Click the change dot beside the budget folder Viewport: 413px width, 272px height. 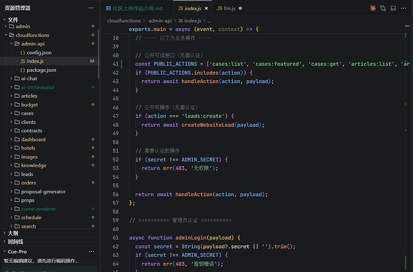point(93,105)
